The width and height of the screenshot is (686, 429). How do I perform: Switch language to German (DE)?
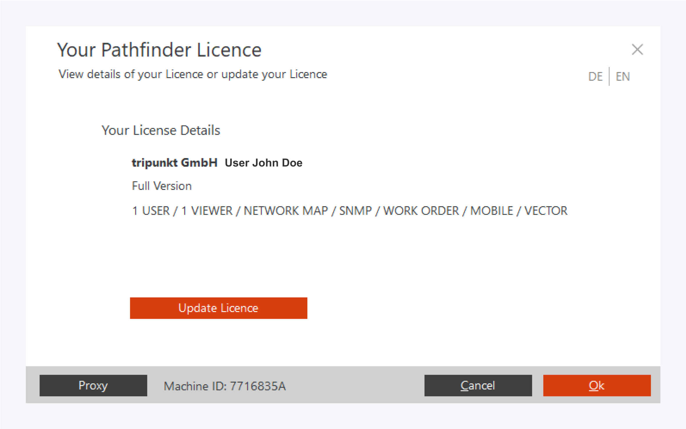[x=595, y=76]
